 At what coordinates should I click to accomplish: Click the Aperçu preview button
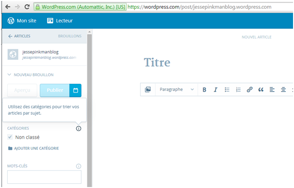tap(22, 91)
